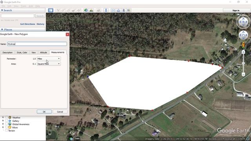This screenshot has height=141, width=251.
Task: Click OK in New Polygon dialog
Action: [44, 112]
